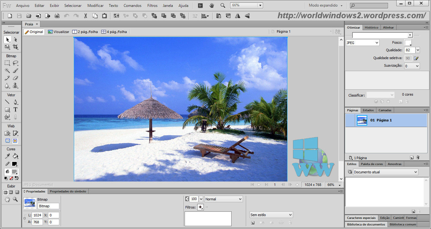
Task: Open the Sem estilo style dropdown
Action: pos(271,215)
